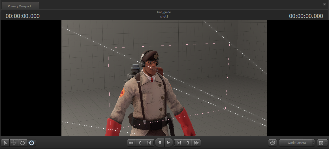Select the arrow selection tool
The height and width of the screenshot is (149, 329).
[5, 143]
